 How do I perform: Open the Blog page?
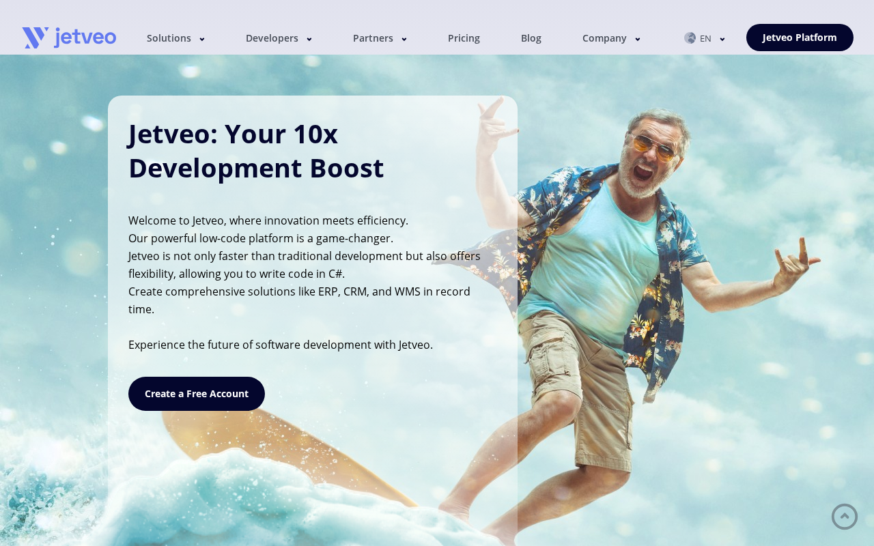click(x=531, y=38)
